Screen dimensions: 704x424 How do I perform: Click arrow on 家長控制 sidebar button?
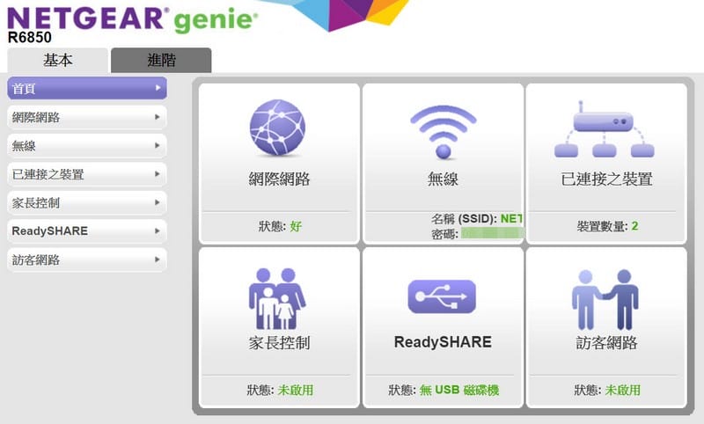158,202
